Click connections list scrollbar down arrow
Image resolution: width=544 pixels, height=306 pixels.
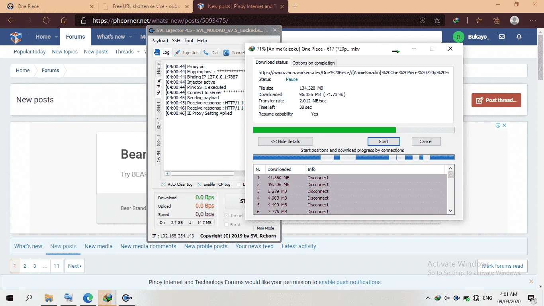(x=451, y=211)
